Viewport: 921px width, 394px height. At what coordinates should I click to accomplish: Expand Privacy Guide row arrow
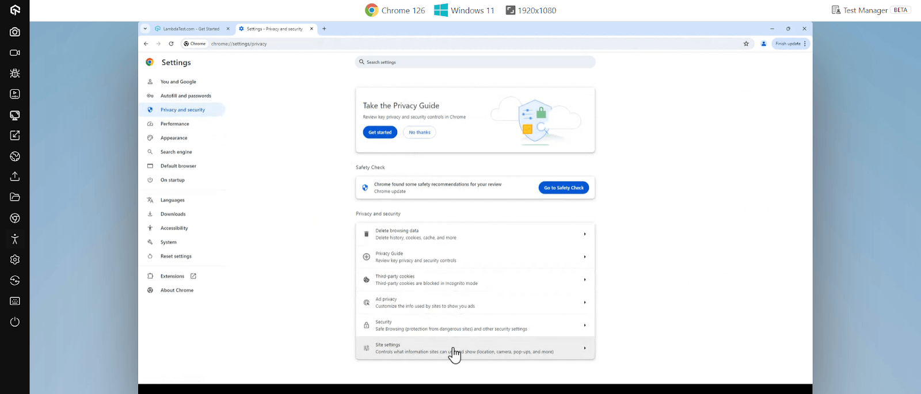(x=585, y=257)
